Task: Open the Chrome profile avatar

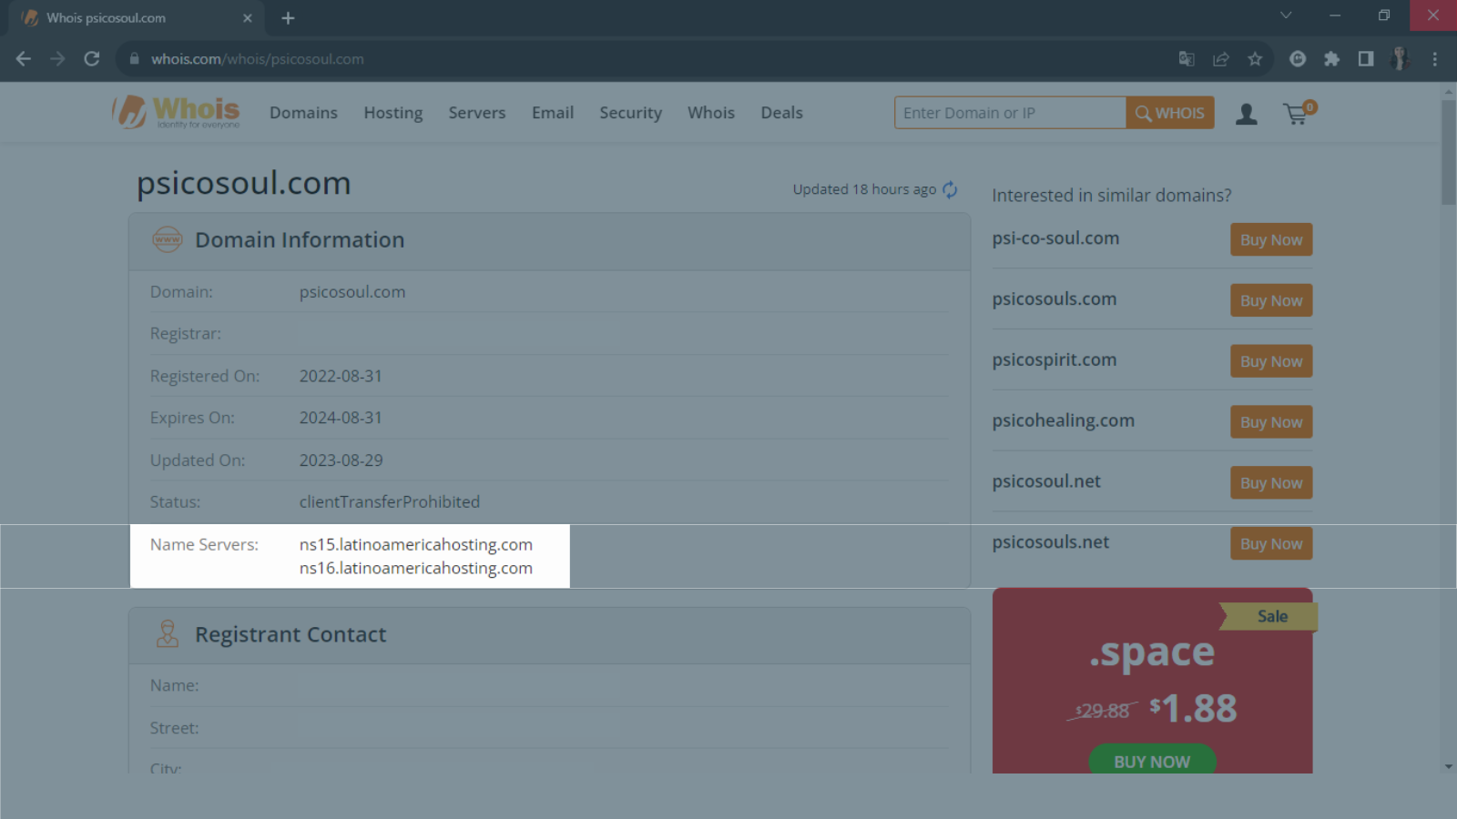Action: coord(1401,59)
